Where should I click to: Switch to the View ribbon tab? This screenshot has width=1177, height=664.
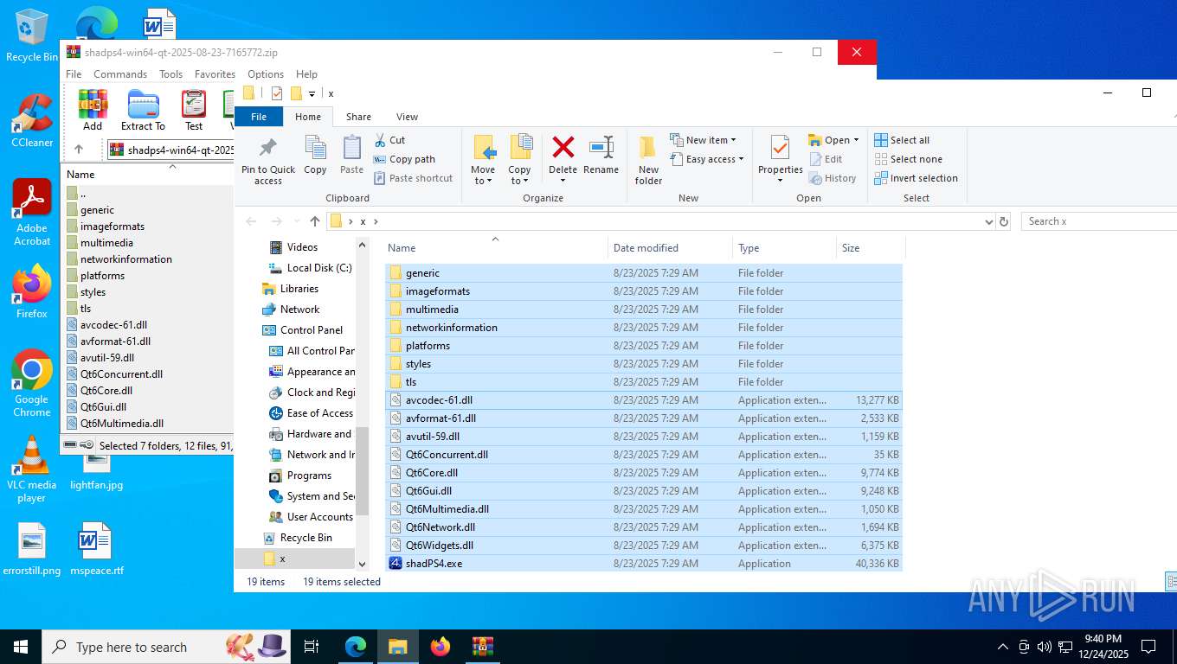(x=407, y=117)
